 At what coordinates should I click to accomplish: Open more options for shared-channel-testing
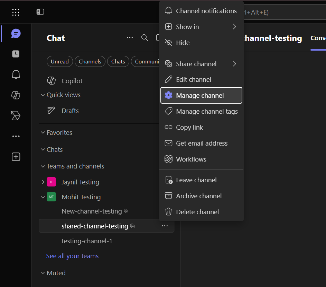pyautogui.click(x=165, y=226)
